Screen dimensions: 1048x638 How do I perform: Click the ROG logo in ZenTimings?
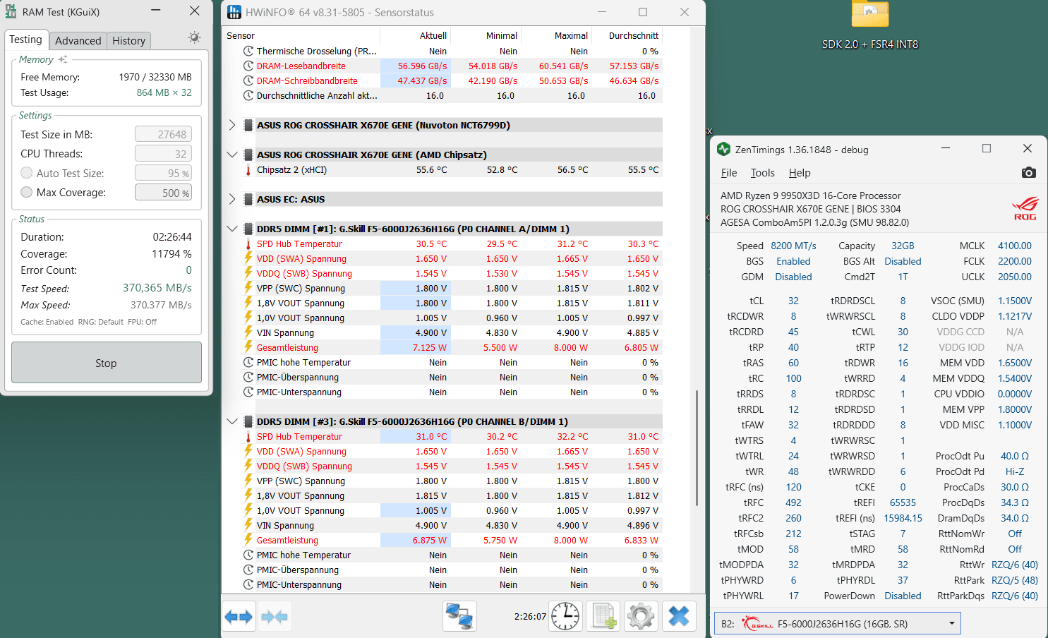[x=1025, y=208]
